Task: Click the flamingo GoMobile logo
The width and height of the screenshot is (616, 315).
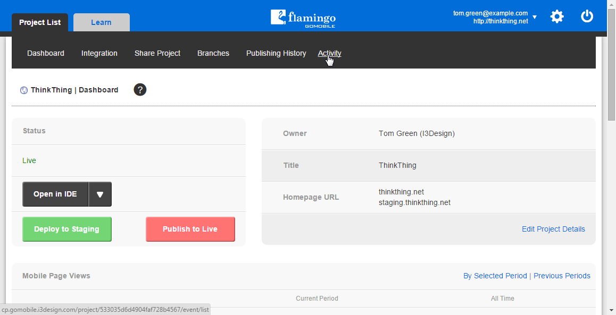Action: click(x=303, y=18)
